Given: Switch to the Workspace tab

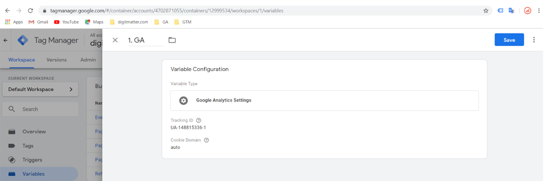Looking at the screenshot, I should pyautogui.click(x=22, y=60).
